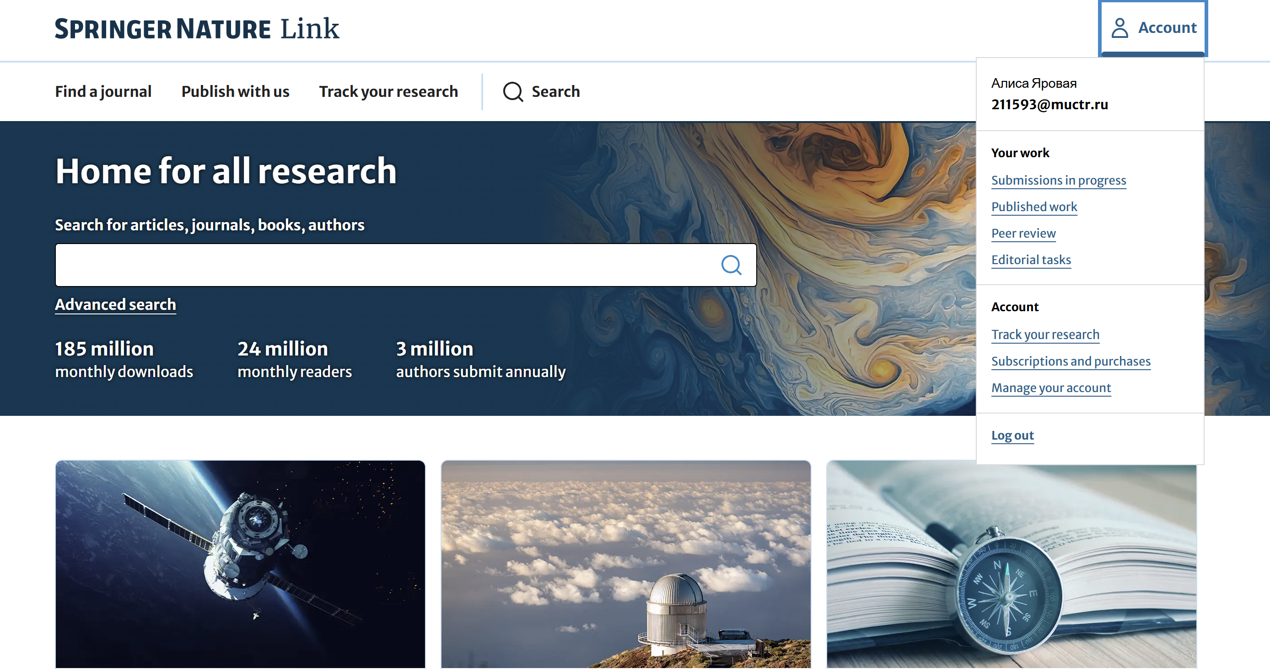Open the spacecraft image card
The width and height of the screenshot is (1270, 669).
240,564
